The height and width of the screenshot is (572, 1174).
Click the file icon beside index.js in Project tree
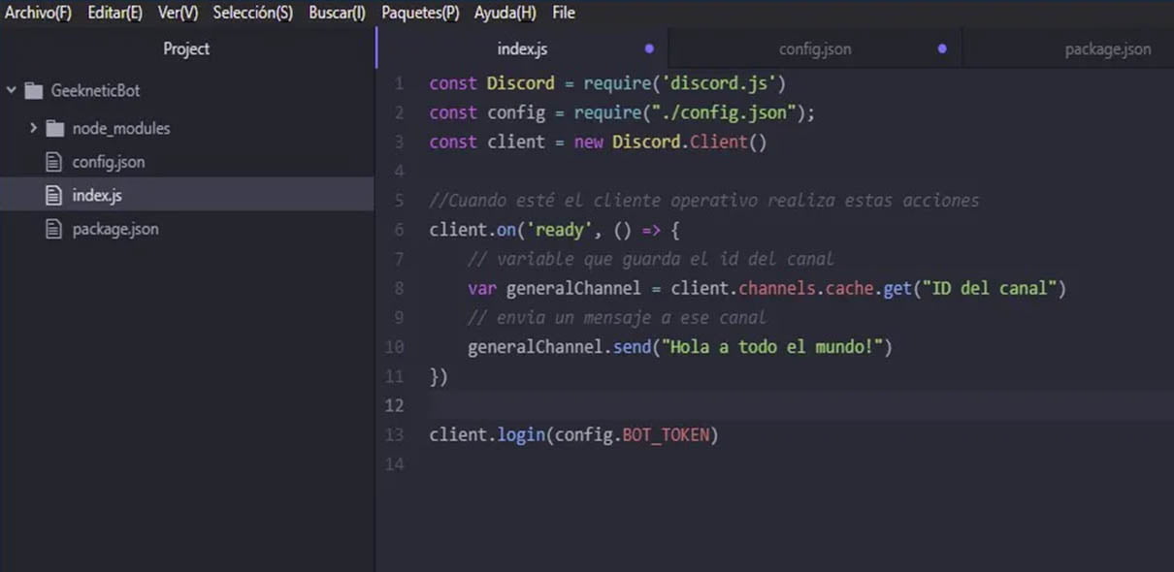click(x=52, y=194)
